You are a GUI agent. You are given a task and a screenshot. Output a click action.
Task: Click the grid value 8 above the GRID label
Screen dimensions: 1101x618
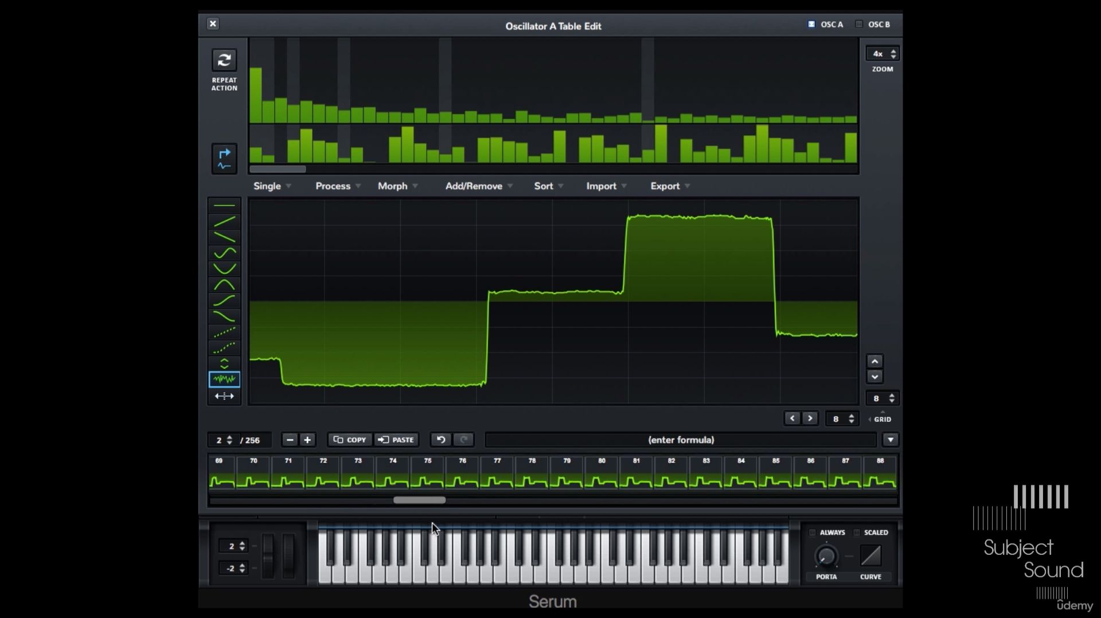(882, 398)
